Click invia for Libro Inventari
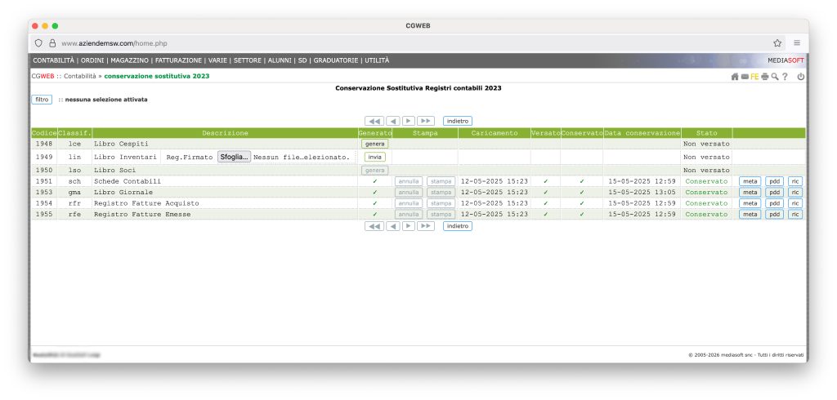Image resolution: width=837 pixels, height=400 pixels. coord(374,157)
